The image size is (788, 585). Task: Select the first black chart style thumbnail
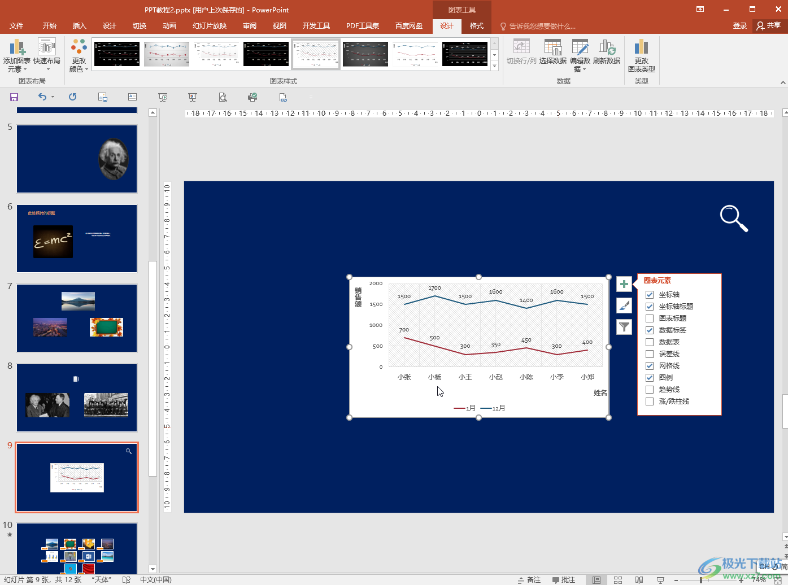click(x=117, y=54)
